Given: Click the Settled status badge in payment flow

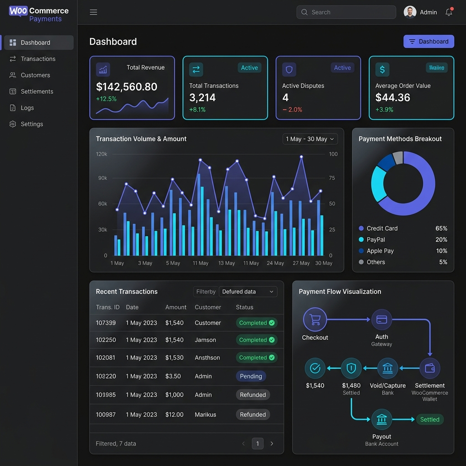Looking at the screenshot, I should [430, 419].
